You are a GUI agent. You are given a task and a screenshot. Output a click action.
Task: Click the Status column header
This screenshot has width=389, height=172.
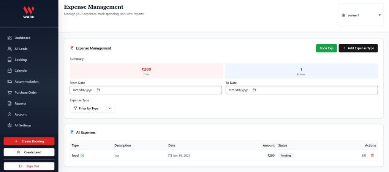pyautogui.click(x=283, y=145)
